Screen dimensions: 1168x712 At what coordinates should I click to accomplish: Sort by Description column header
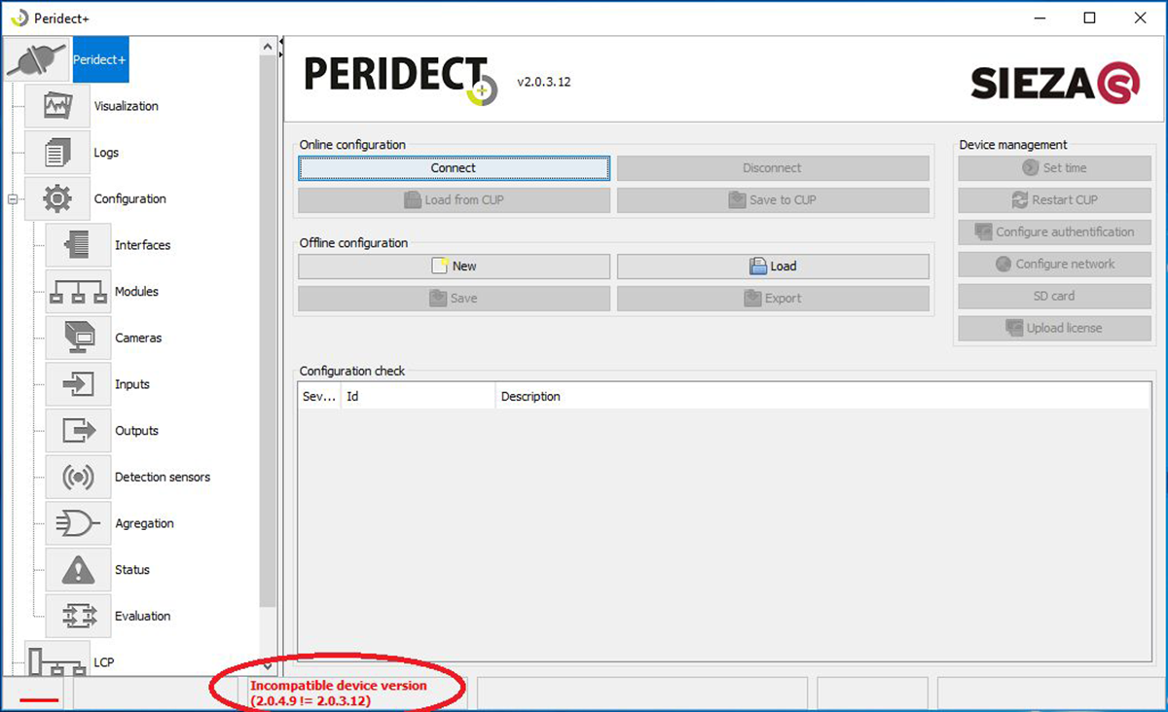point(822,397)
